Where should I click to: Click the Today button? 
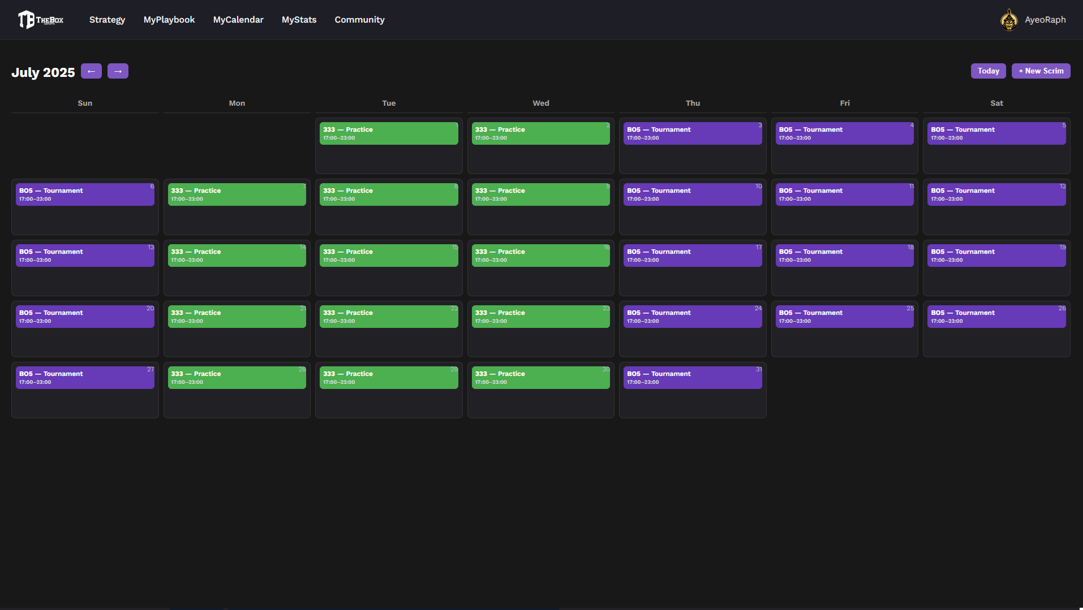(988, 71)
